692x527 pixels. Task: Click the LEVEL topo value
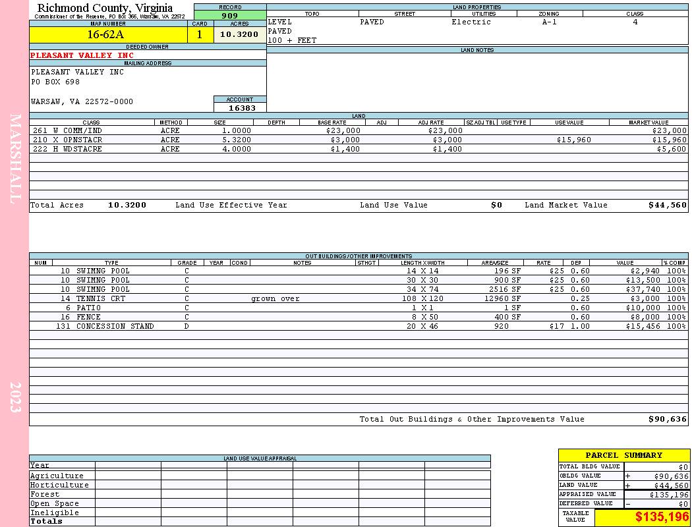280,22
